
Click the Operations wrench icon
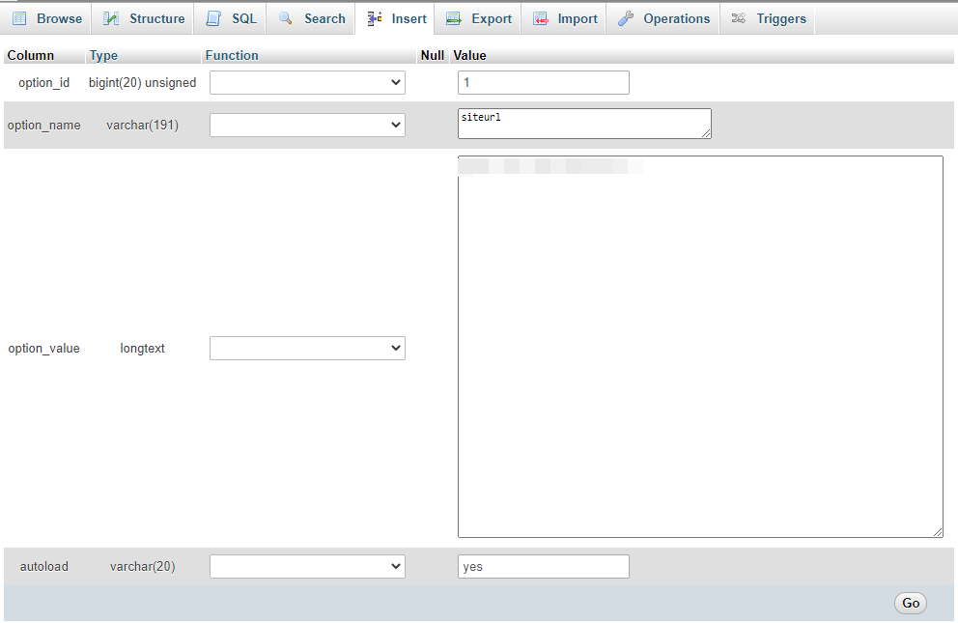[x=626, y=18]
